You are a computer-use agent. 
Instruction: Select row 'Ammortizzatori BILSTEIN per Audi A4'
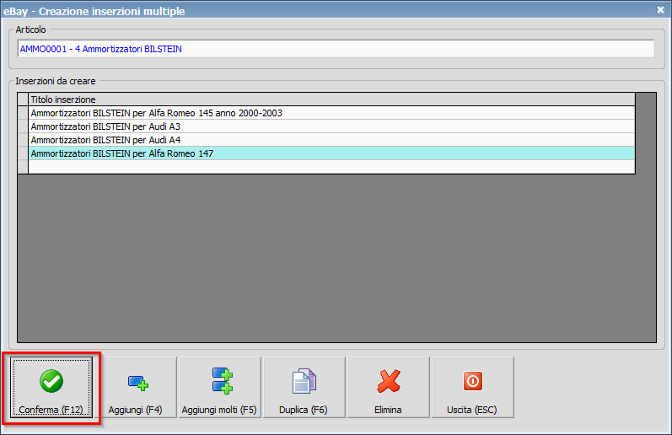point(331,140)
